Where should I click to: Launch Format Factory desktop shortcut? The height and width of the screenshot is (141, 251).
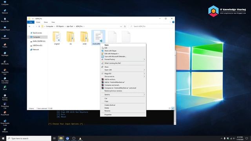pyautogui.click(x=5, y=97)
